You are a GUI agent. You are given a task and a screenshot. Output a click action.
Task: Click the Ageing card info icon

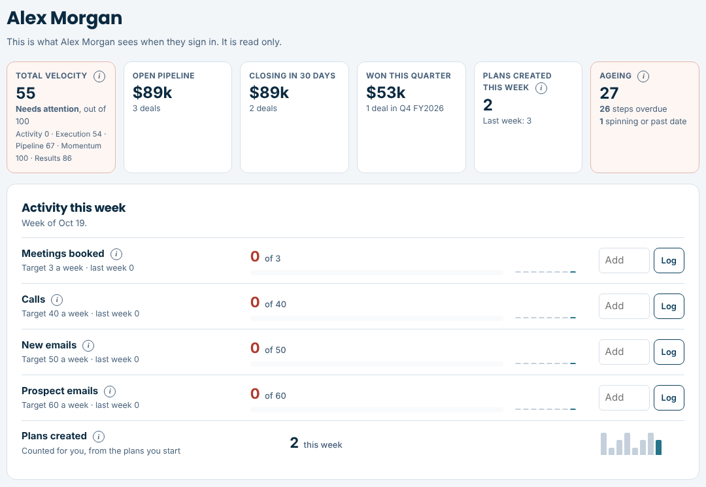pyautogui.click(x=643, y=76)
